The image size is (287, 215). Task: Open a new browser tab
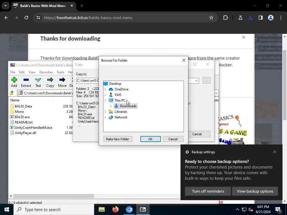point(82,6)
